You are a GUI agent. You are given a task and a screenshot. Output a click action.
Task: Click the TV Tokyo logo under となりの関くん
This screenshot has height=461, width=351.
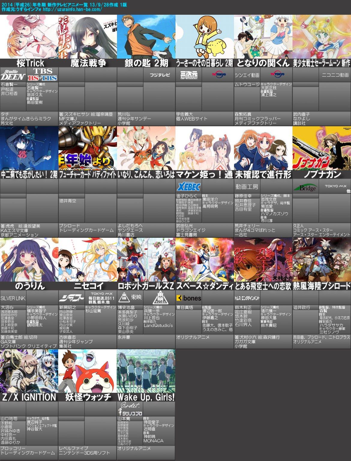coord(277,75)
